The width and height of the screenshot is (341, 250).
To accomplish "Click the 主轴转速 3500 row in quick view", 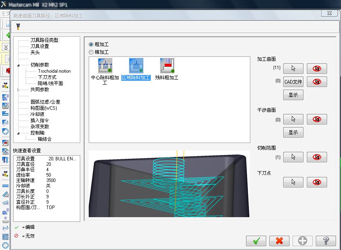I will (x=36, y=180).
